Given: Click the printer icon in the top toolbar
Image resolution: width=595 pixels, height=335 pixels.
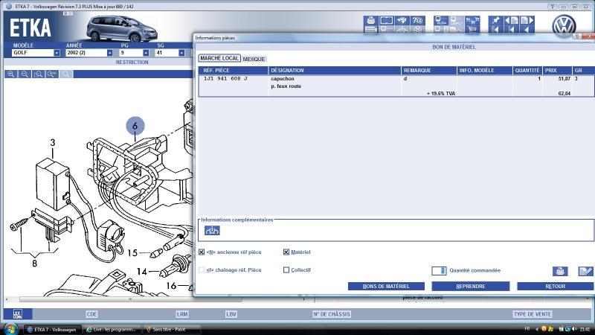Looking at the screenshot, I should click(x=370, y=21).
